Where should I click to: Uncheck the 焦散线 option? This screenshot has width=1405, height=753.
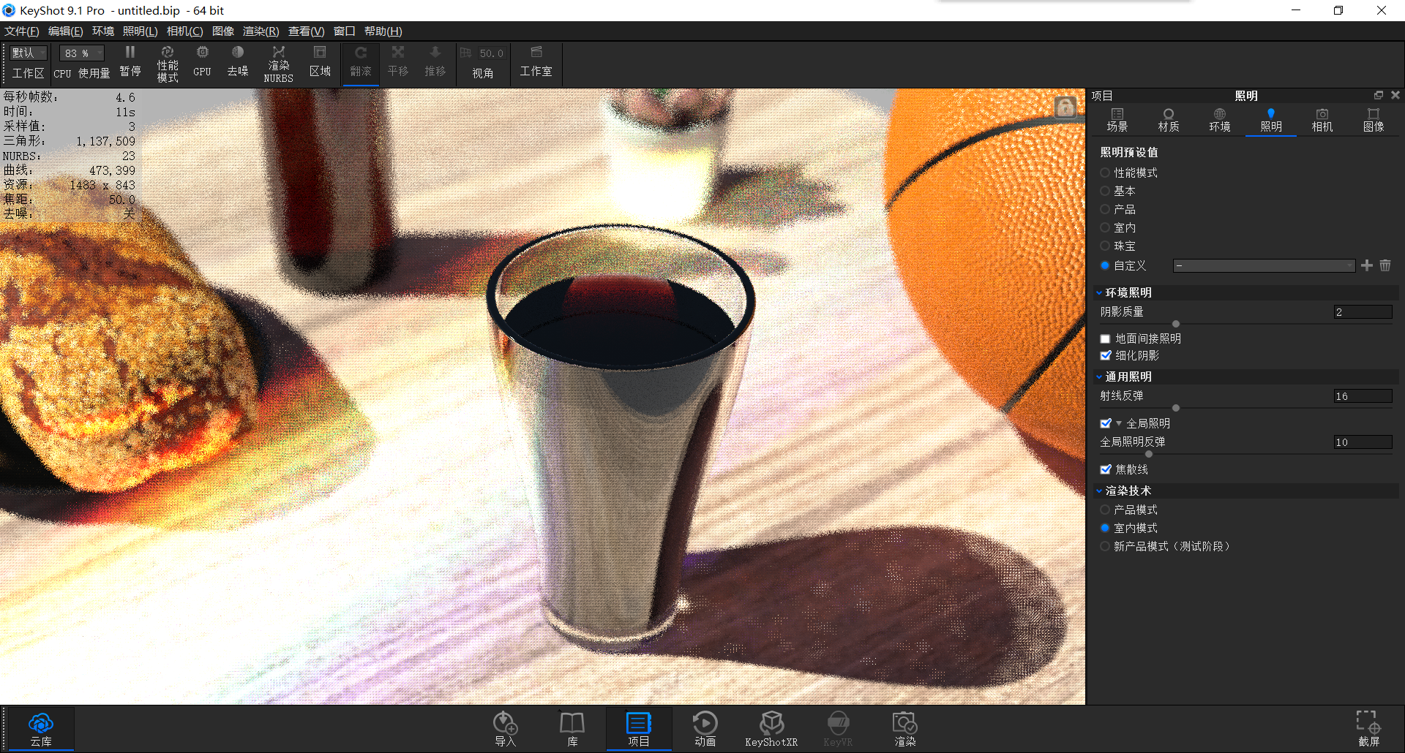[x=1106, y=469]
